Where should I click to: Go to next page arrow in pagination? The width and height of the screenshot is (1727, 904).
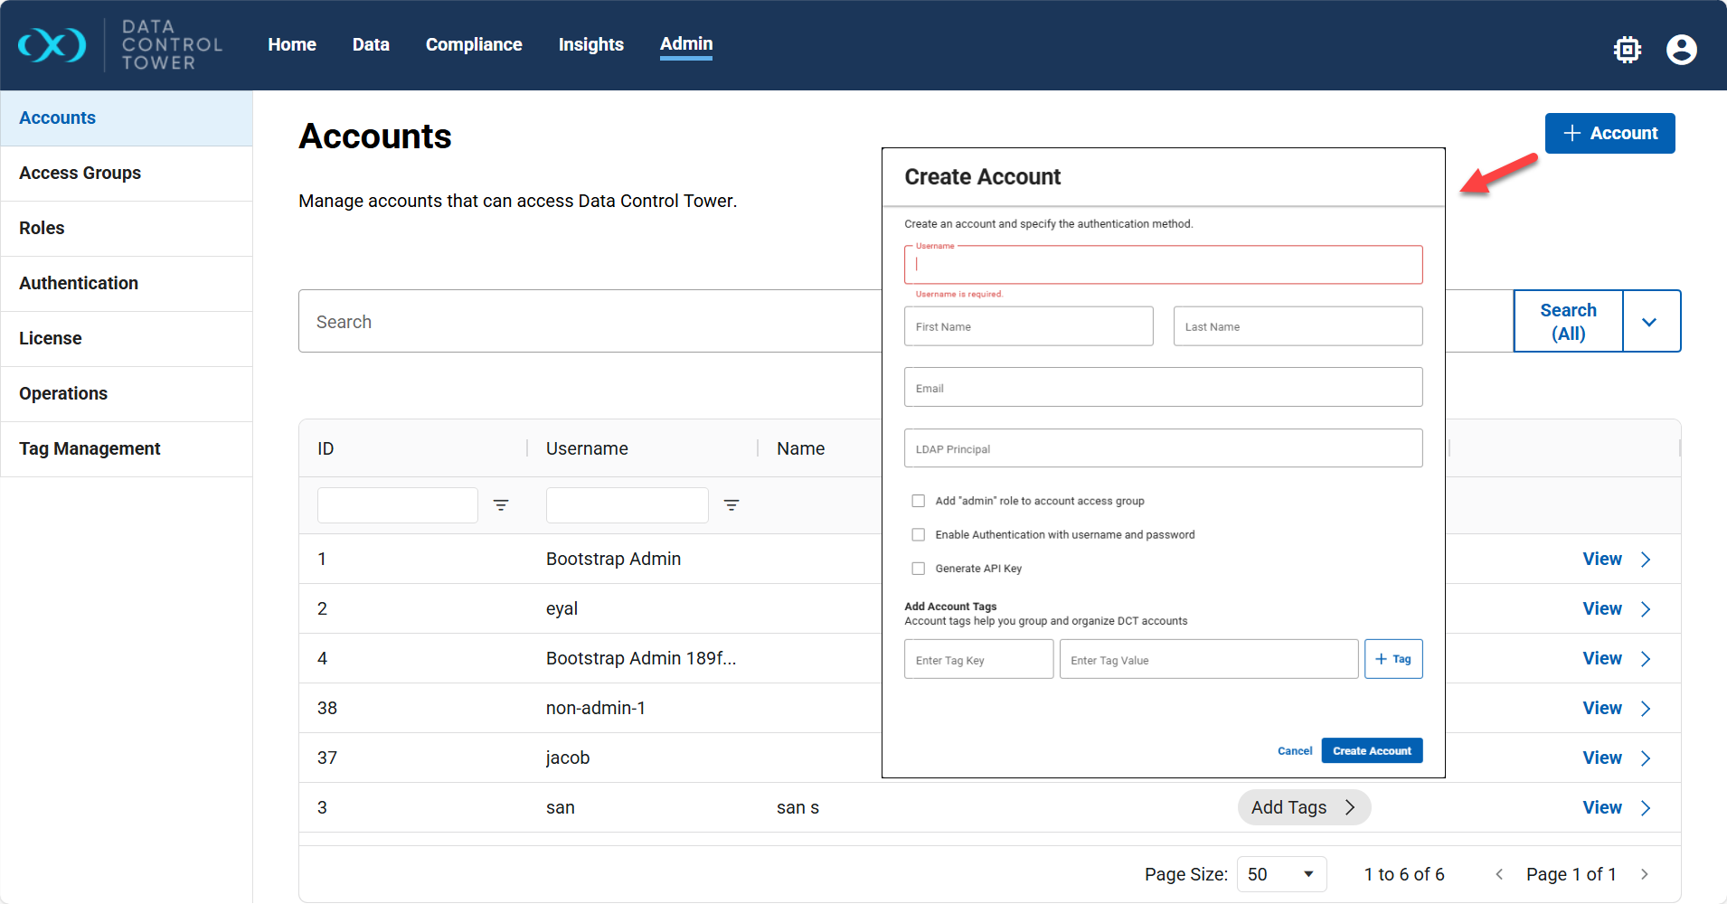1644,874
